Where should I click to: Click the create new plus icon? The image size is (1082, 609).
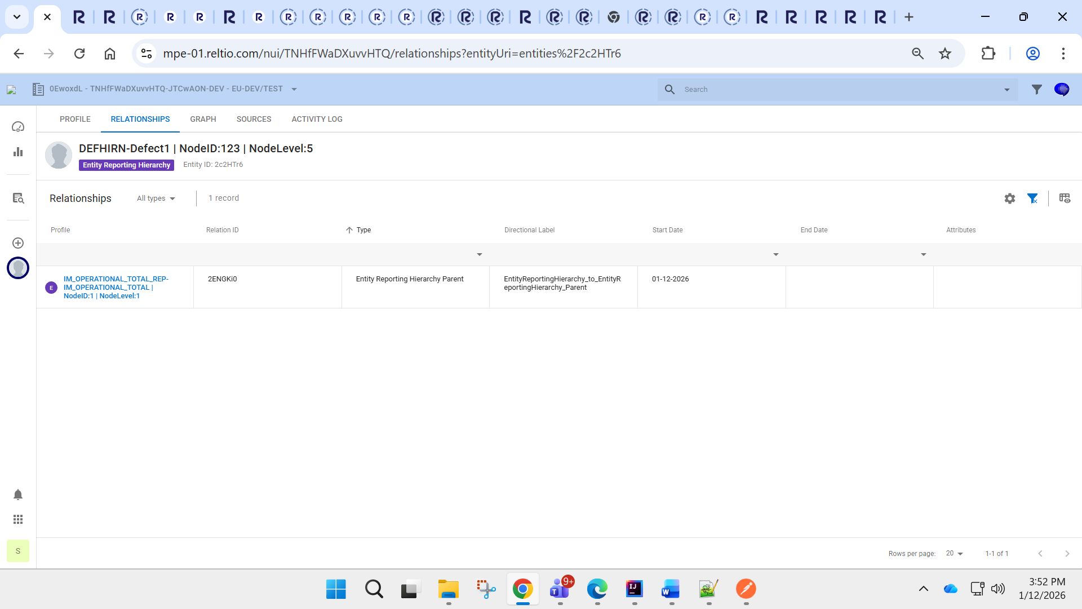click(18, 243)
